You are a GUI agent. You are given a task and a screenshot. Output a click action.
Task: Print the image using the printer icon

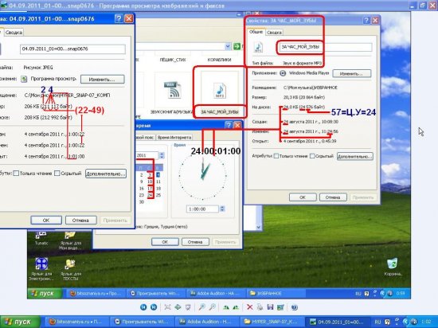[260, 307]
